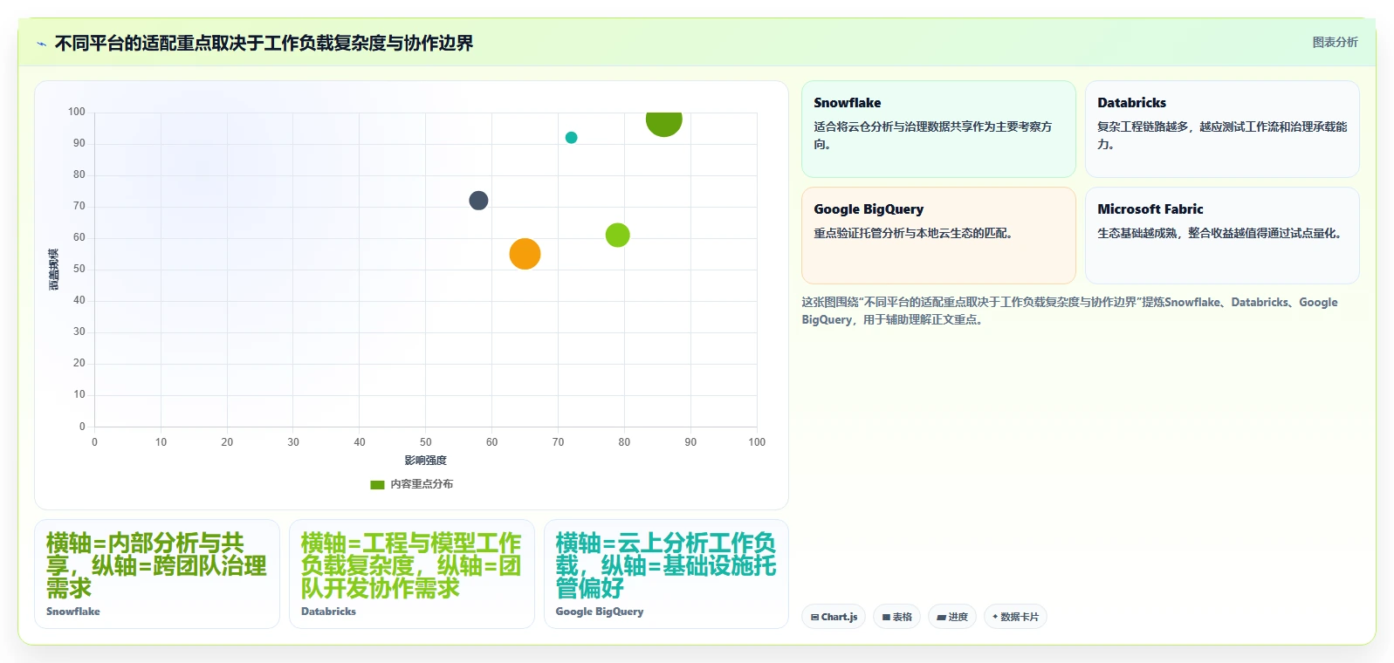Click the 表格 tag

(x=896, y=617)
